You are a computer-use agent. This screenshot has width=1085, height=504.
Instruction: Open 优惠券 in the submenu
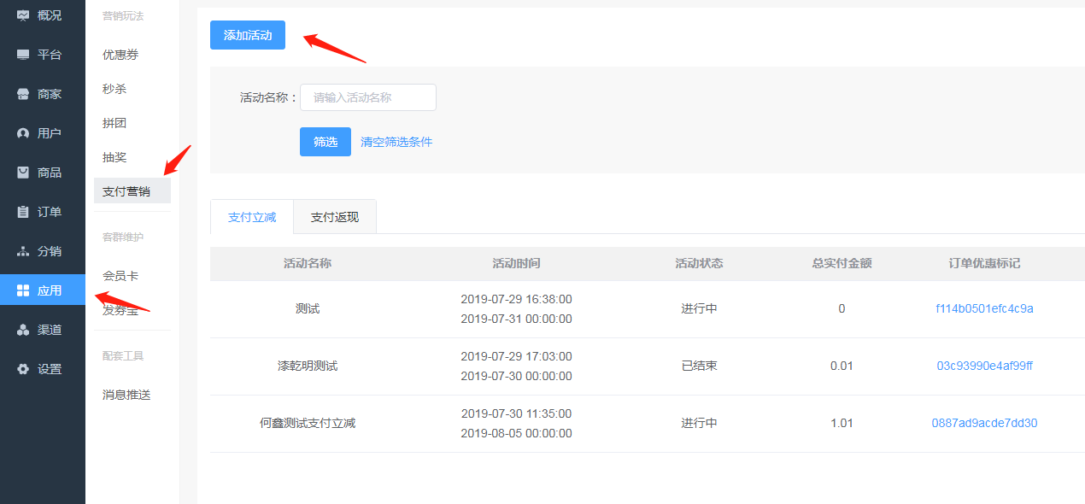pos(120,55)
